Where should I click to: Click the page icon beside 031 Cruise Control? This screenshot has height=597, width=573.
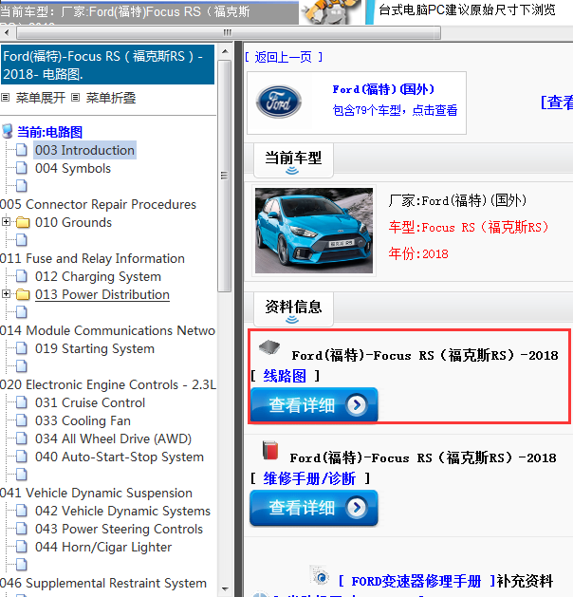(x=22, y=402)
